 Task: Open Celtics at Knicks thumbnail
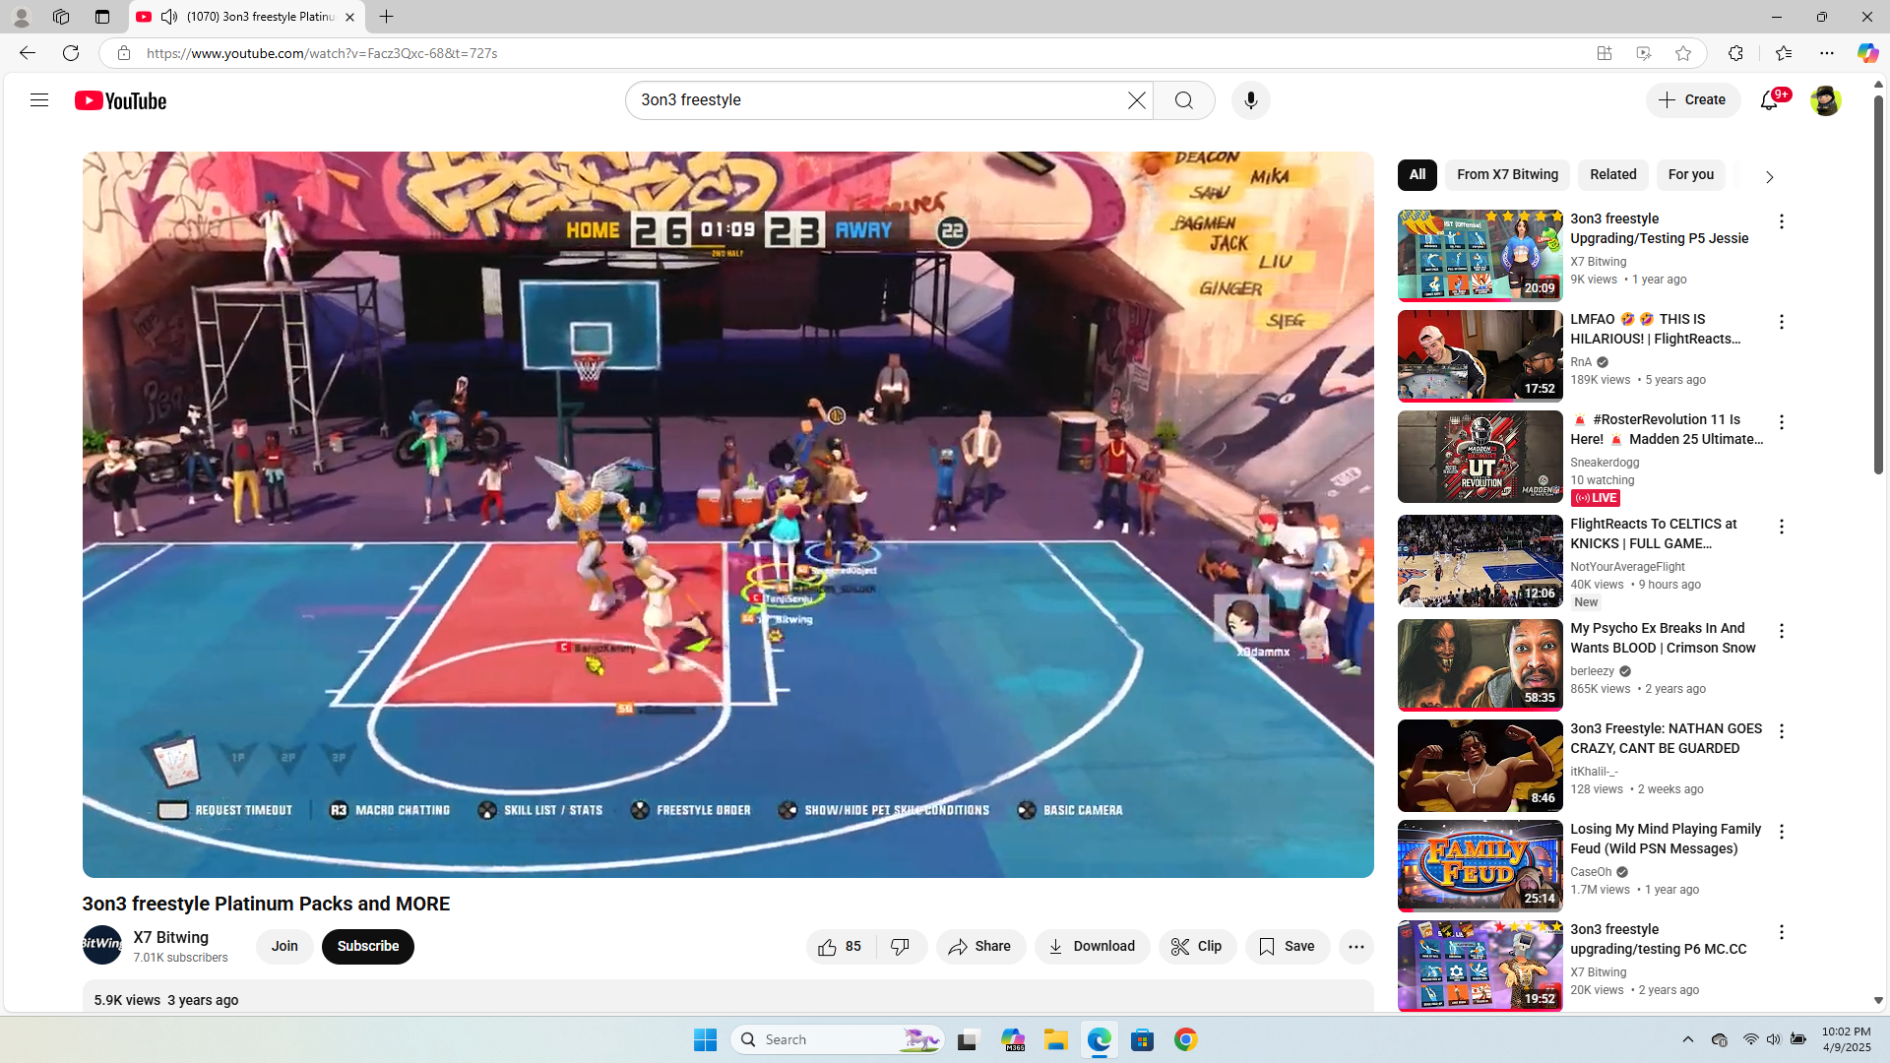[x=1480, y=561]
